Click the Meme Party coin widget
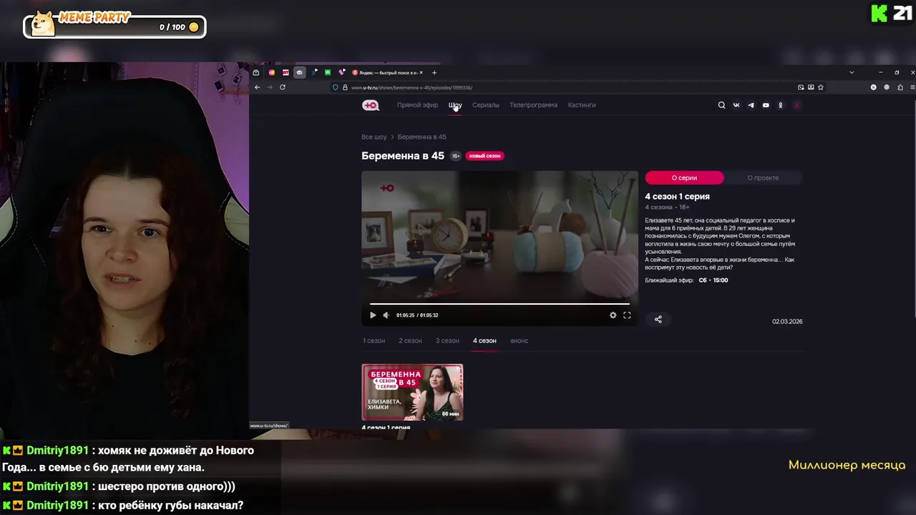This screenshot has height=515, width=916. [x=114, y=25]
